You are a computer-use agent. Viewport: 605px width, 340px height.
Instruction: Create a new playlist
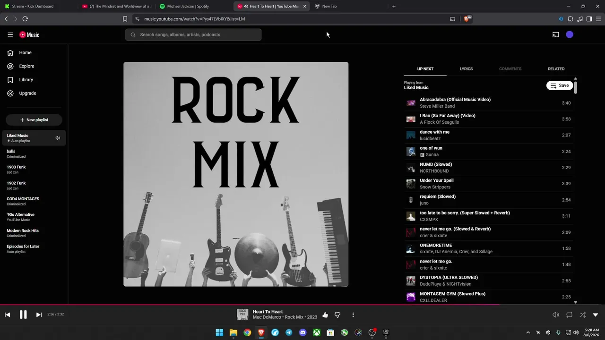pos(34,120)
